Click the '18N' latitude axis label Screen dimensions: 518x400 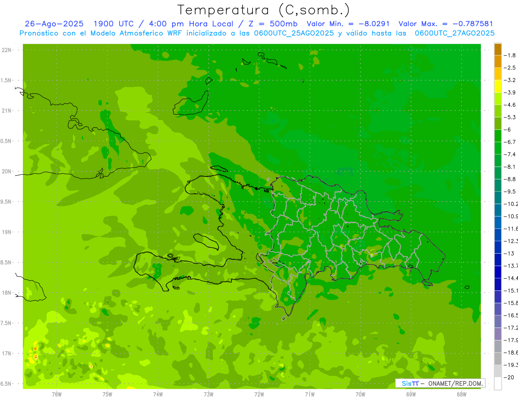7,293
